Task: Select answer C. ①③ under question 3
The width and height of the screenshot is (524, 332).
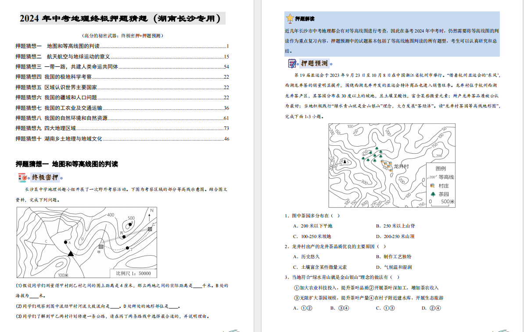Action: point(385,308)
